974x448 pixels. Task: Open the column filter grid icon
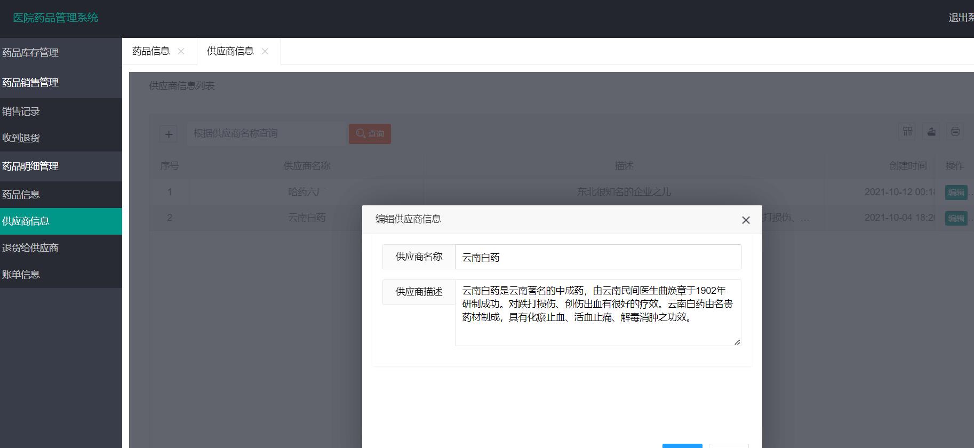tap(907, 131)
